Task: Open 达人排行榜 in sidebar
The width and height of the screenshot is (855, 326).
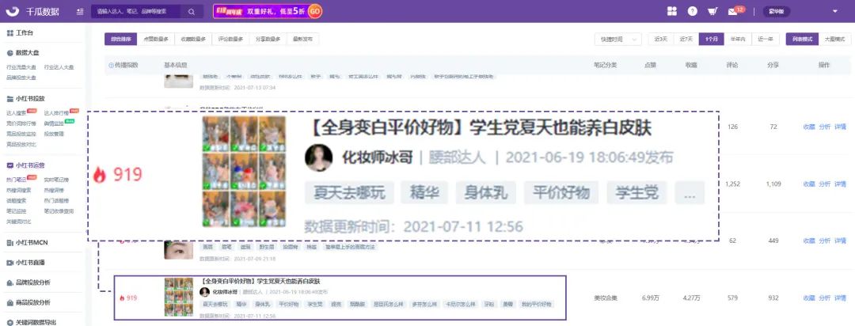Action: (x=56, y=113)
